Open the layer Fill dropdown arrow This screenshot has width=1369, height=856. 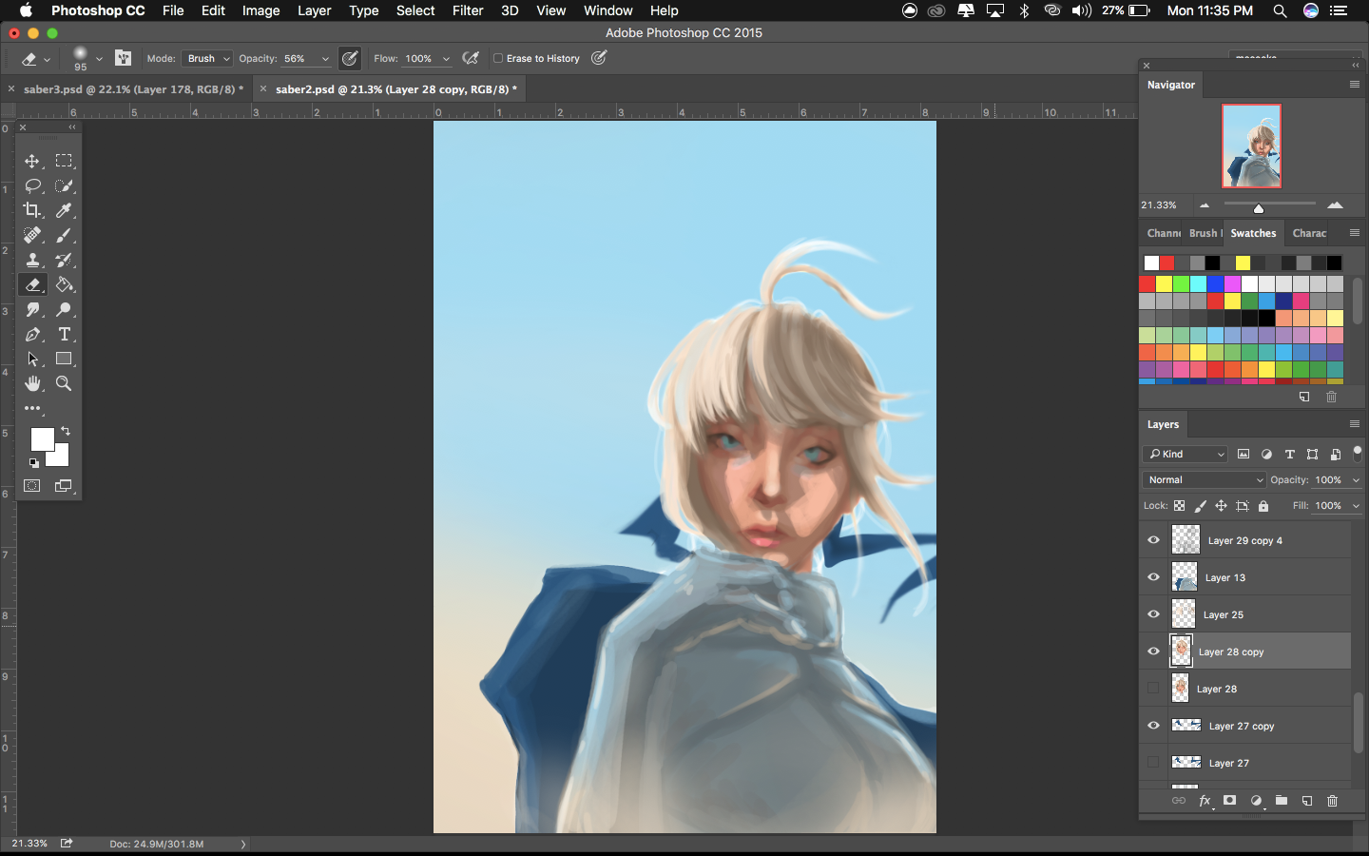point(1356,506)
